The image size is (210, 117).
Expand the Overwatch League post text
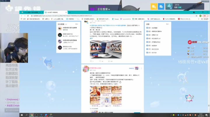[91, 38]
